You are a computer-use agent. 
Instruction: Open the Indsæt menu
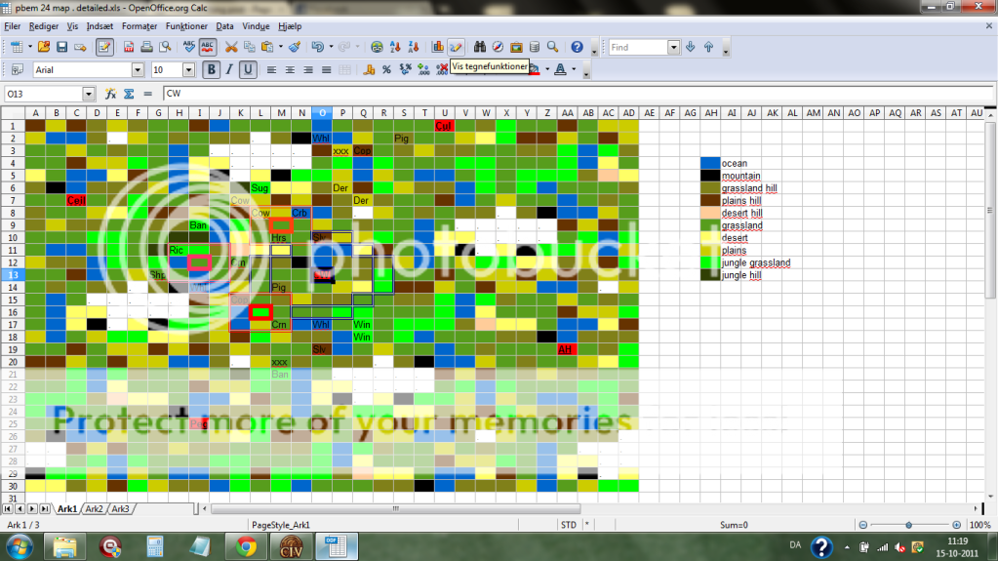click(x=100, y=26)
